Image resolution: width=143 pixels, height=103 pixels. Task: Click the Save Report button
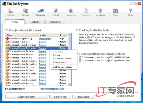(x=60, y=97)
